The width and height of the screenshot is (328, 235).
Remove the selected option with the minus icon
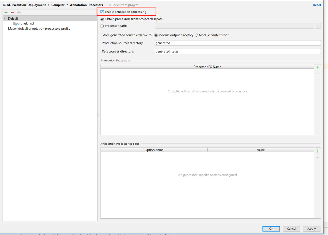coord(317,157)
